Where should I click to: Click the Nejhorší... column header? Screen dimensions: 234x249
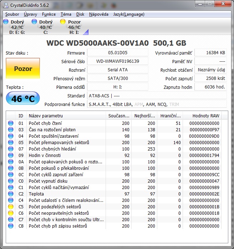(144, 116)
